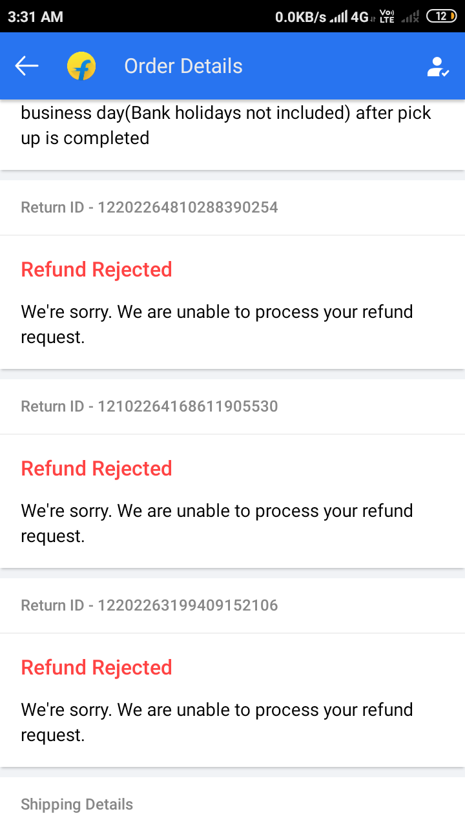Tap the VoLTE status icon
This screenshot has width=465, height=827.
387,17
